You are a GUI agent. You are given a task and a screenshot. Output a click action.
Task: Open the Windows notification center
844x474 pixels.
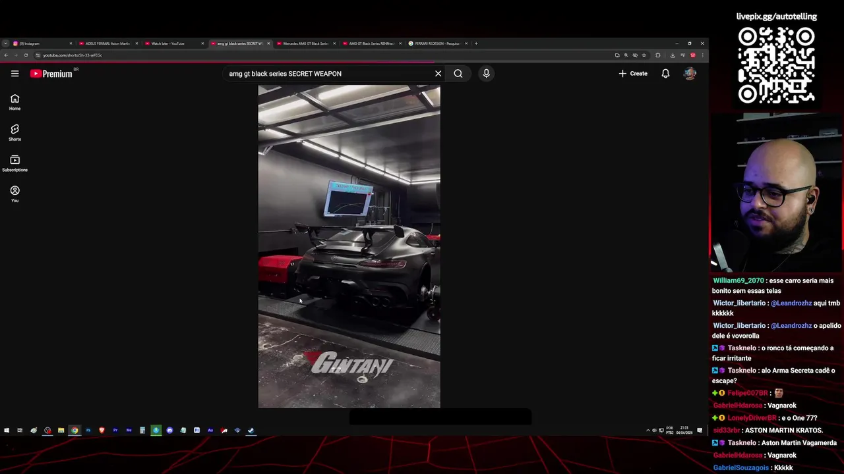click(700, 431)
